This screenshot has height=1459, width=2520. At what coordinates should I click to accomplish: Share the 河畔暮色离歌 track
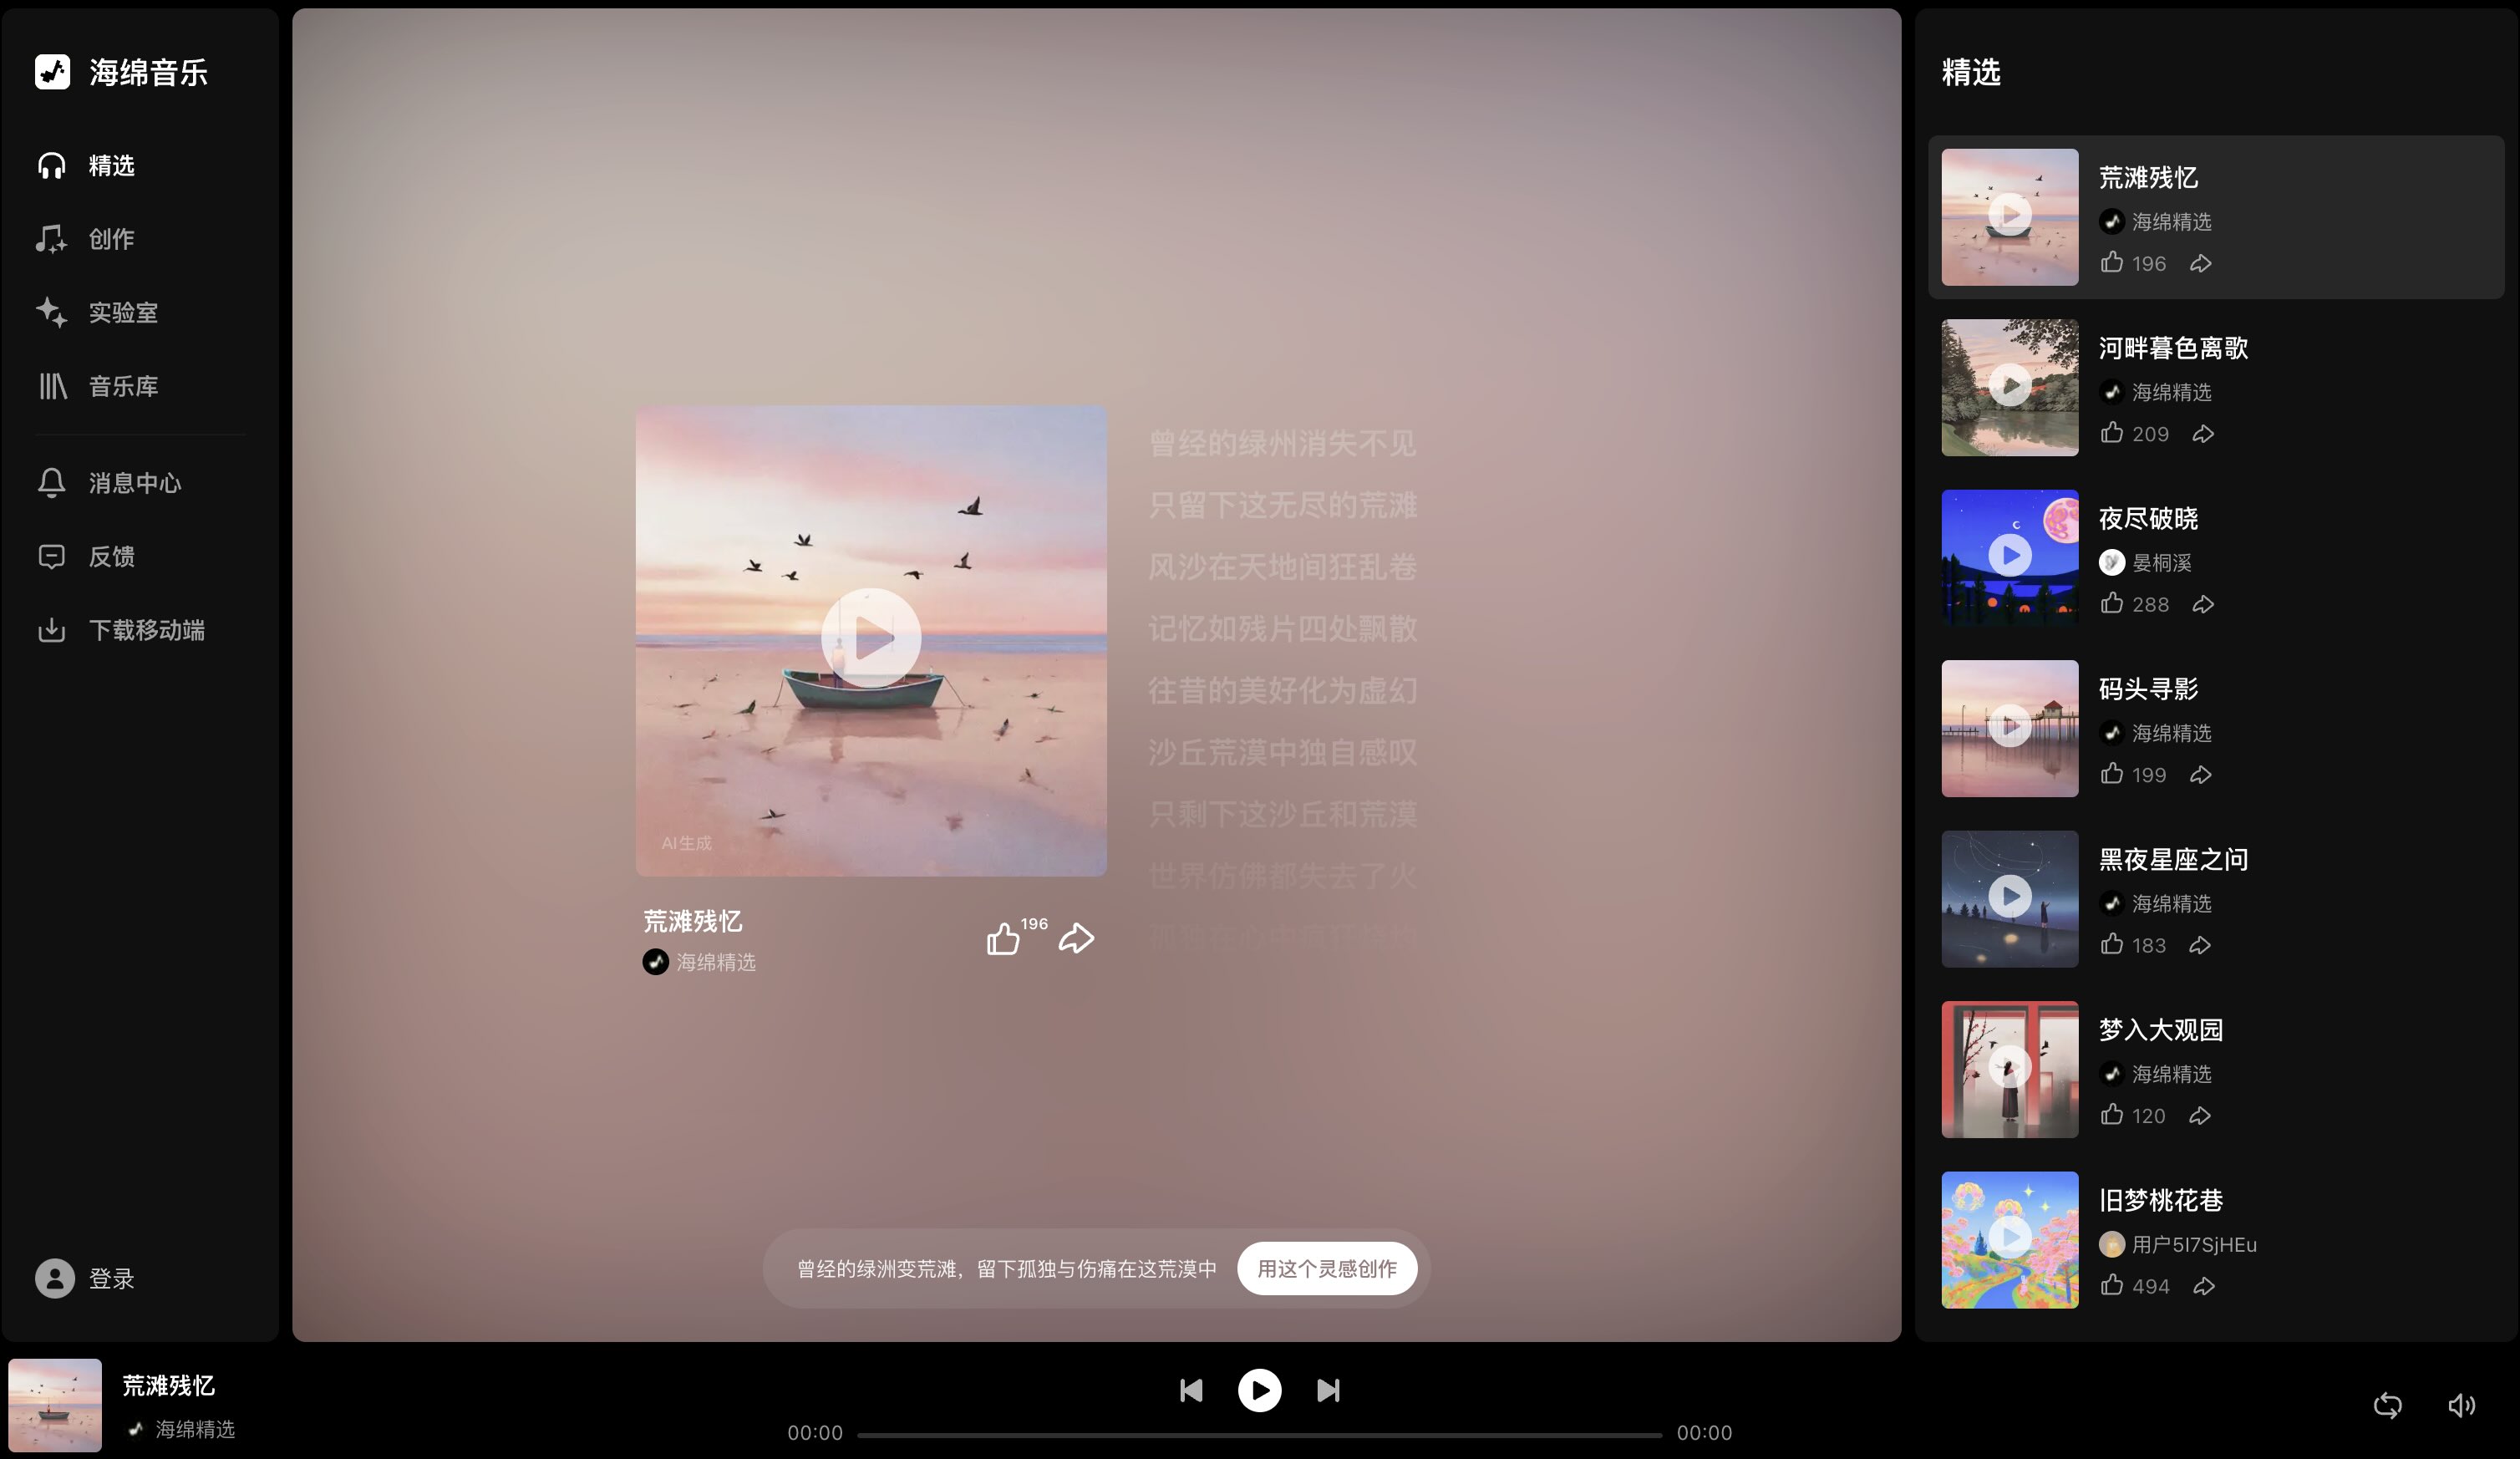2203,434
